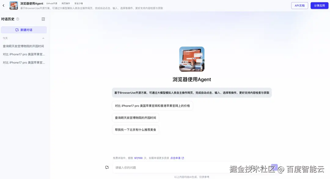
Task: Open the second 对比 iPhone17 pro history item
Action: tap(24, 62)
